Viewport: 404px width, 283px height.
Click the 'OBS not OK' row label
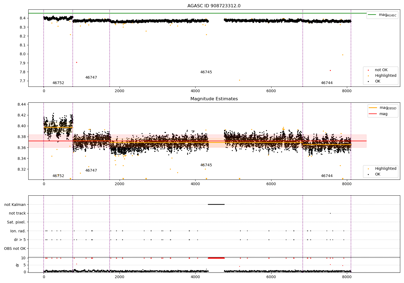(x=15, y=249)
